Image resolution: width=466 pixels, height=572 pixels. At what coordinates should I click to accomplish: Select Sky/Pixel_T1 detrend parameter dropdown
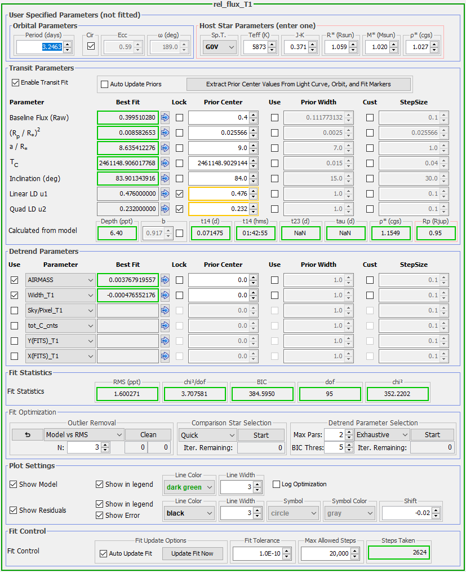[x=60, y=310]
